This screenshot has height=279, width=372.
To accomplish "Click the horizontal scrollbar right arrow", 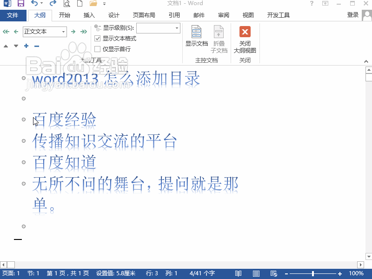I will coord(361,265).
